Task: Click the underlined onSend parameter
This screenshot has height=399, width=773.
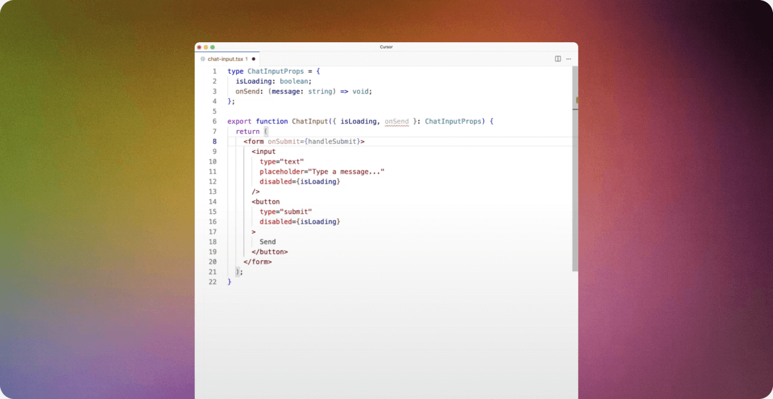Action: click(397, 122)
